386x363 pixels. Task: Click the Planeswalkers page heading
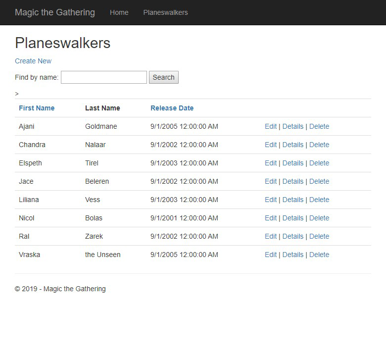coord(62,43)
